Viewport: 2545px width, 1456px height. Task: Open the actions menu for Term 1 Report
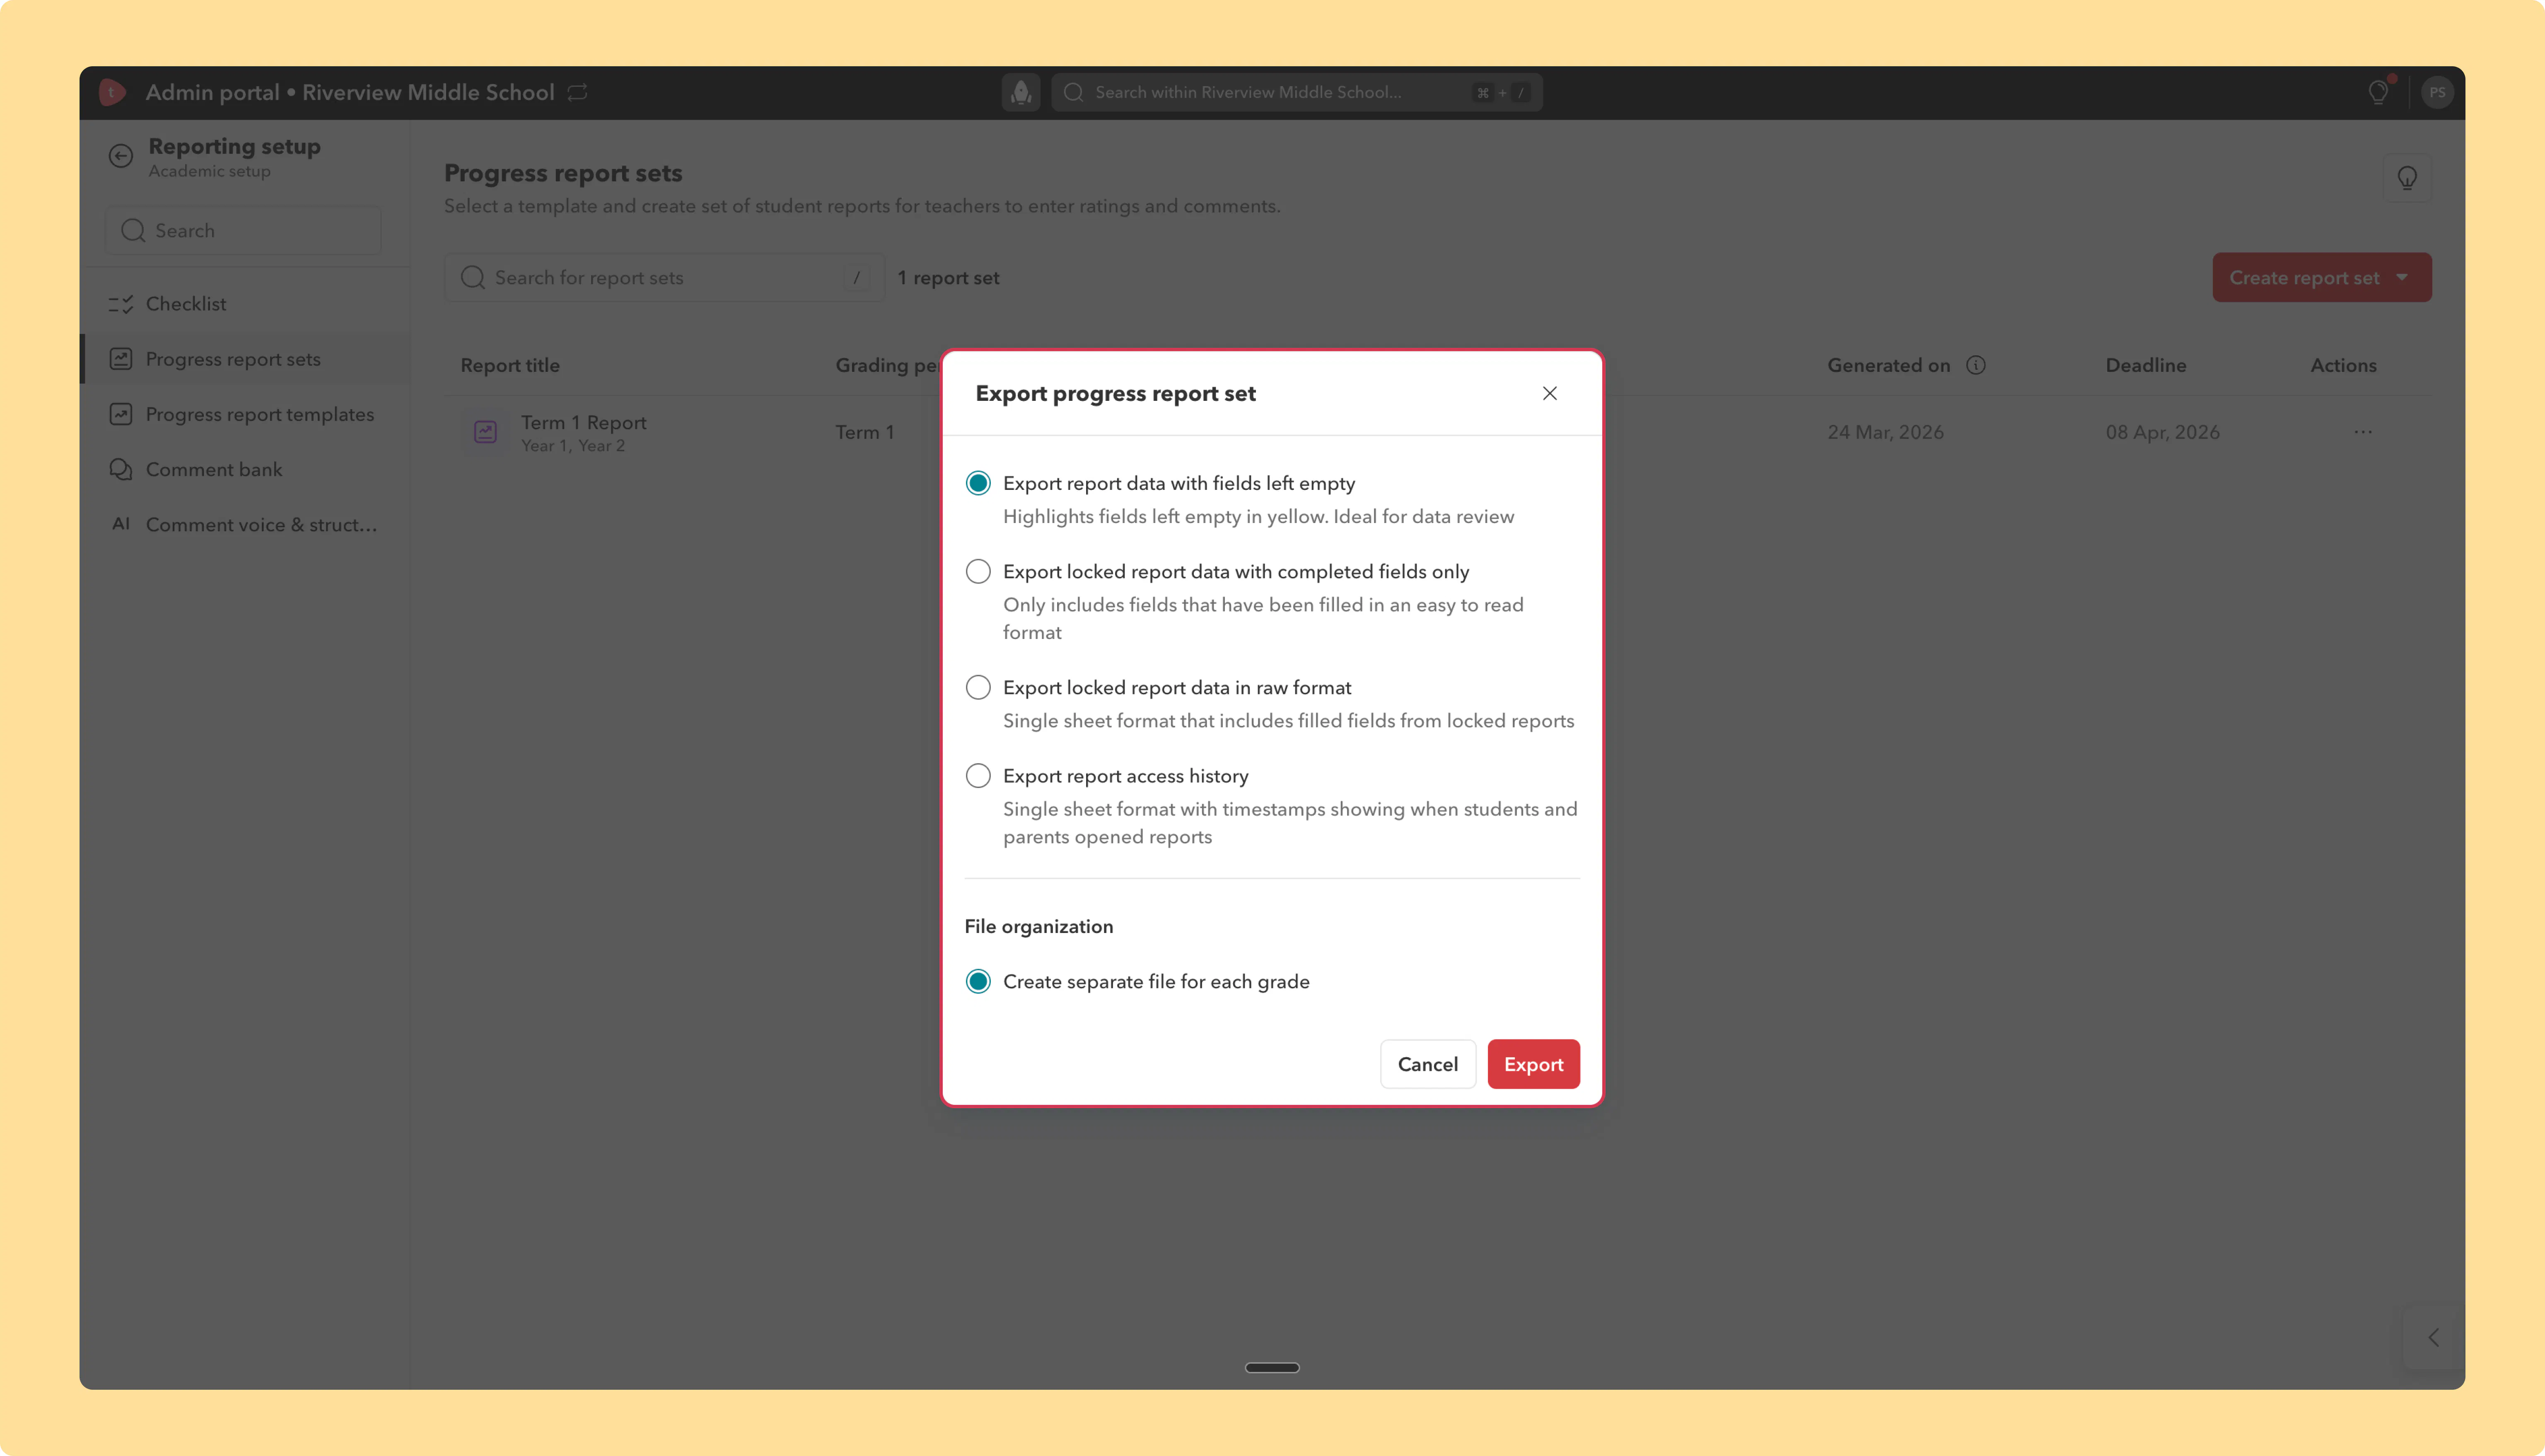2363,432
